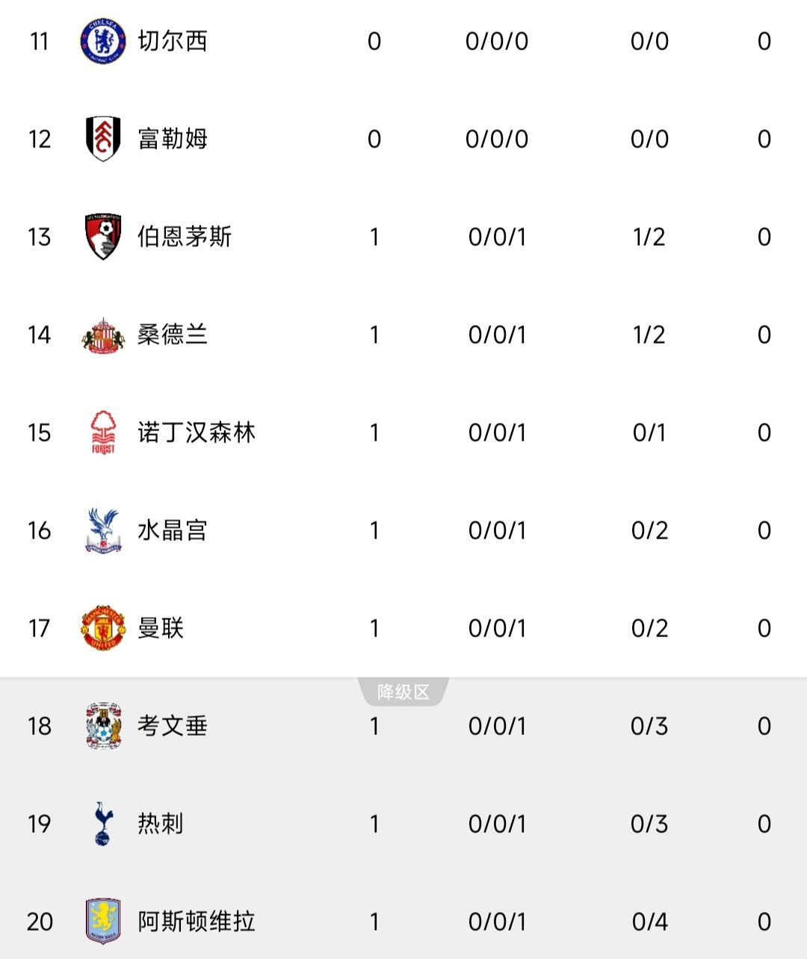Image resolution: width=807 pixels, height=959 pixels.
Task: Tap the Coventry City club badge
Action: (102, 726)
